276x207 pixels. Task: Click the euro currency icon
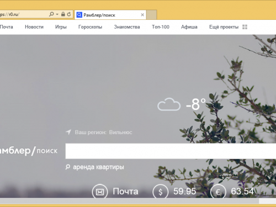point(218,192)
